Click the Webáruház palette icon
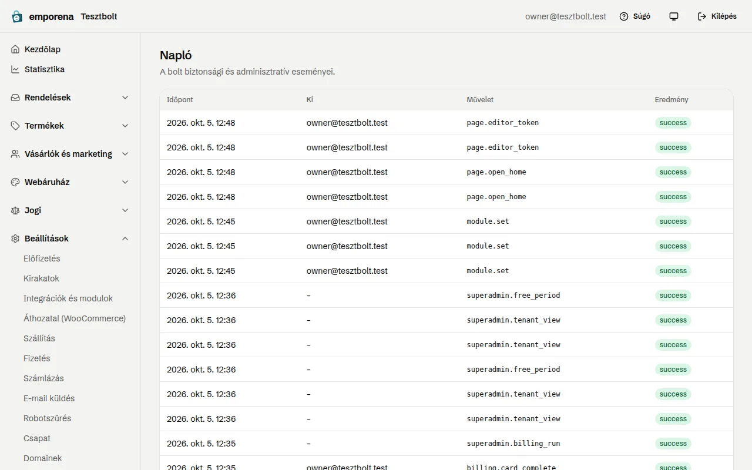This screenshot has height=470, width=752. pos(15,182)
